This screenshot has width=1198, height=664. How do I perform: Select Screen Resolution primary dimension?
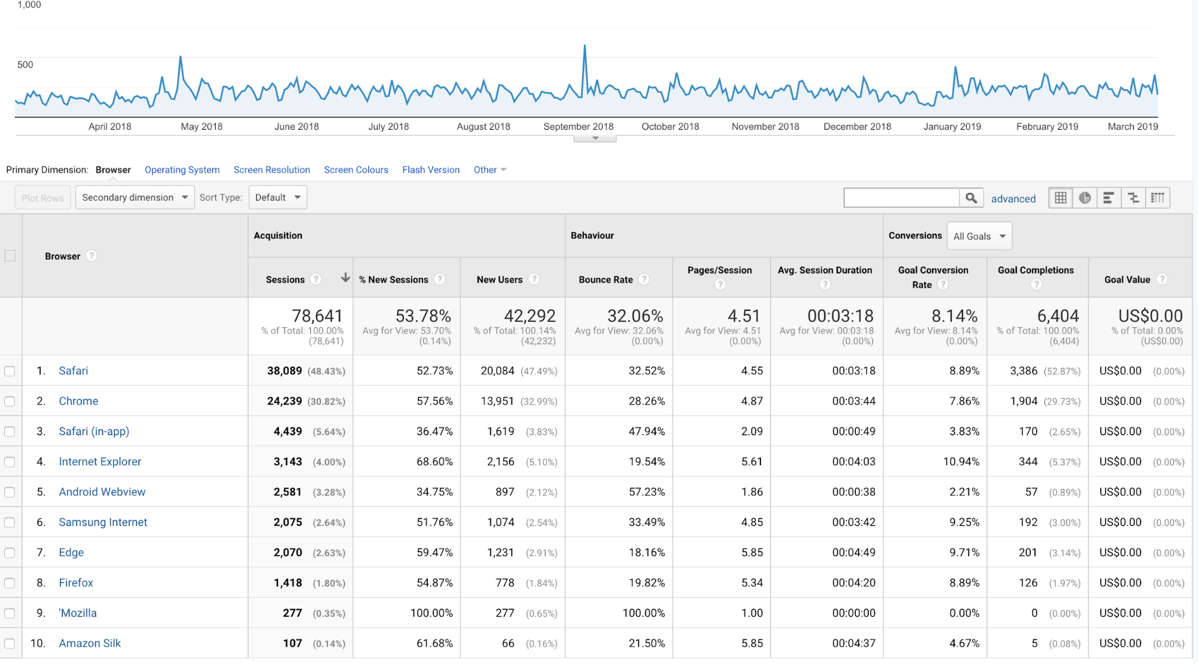coord(272,170)
